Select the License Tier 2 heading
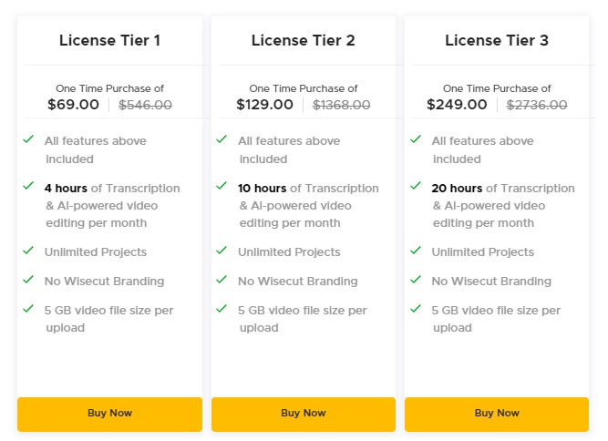 (x=304, y=40)
